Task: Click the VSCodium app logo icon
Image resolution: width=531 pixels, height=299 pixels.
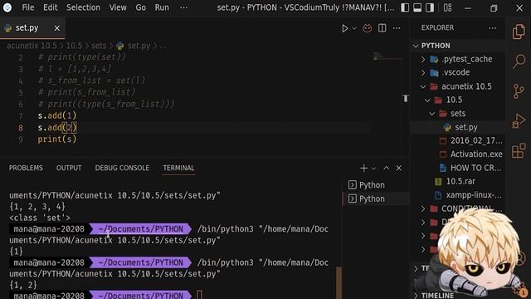Action: pyautogui.click(x=7, y=7)
